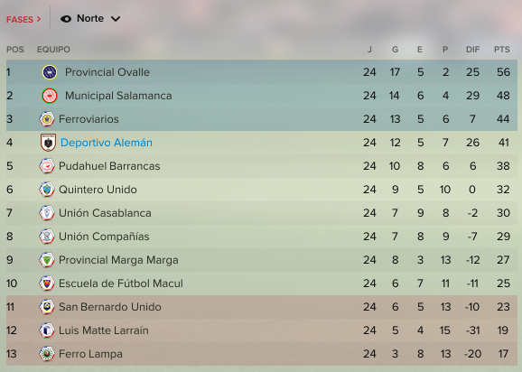Open the Ferroviarios team crest icon

tap(47, 119)
